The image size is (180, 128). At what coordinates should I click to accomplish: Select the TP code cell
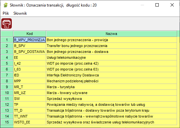point(29,104)
